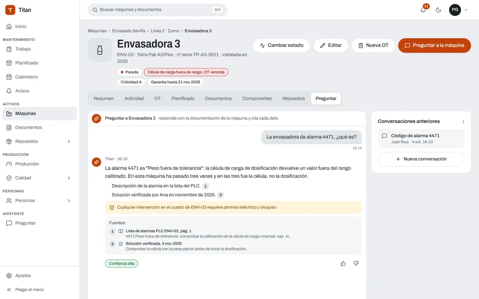Open Inicio from the sidebar
Screen dimensions: 479x299
[40, 26]
